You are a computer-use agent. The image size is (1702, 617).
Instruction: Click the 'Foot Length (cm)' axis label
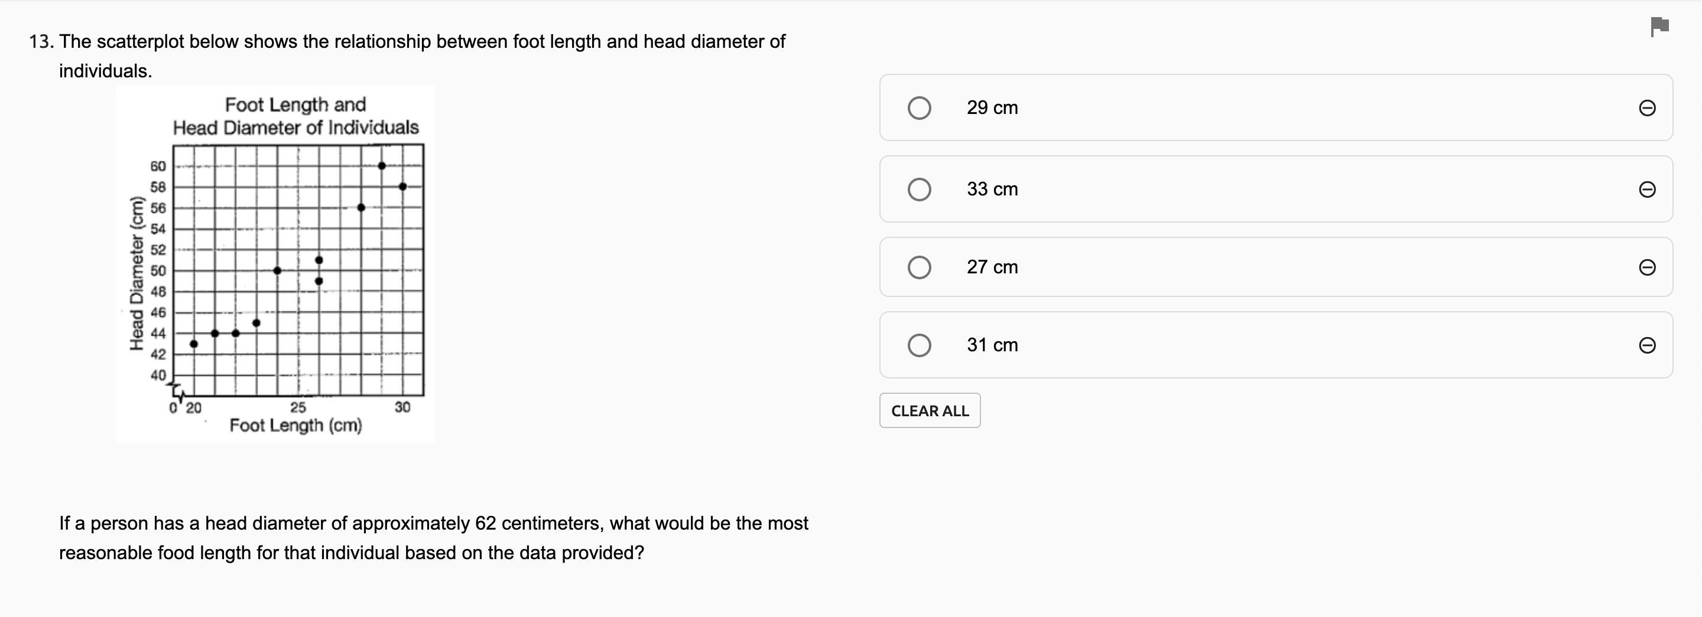tap(295, 426)
